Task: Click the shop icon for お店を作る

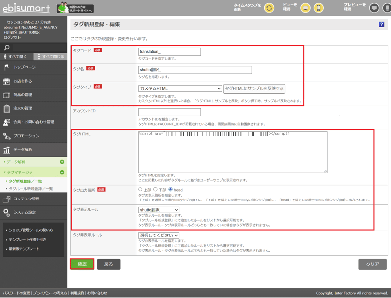Action: (x=7, y=81)
